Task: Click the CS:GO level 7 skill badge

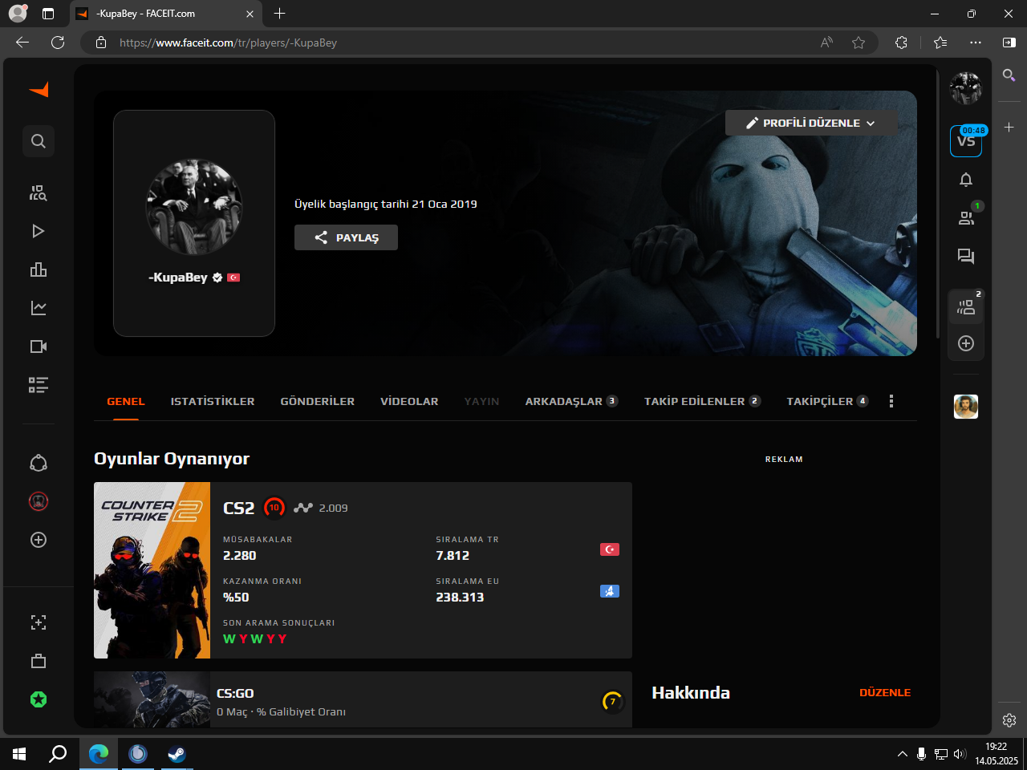Action: (612, 702)
